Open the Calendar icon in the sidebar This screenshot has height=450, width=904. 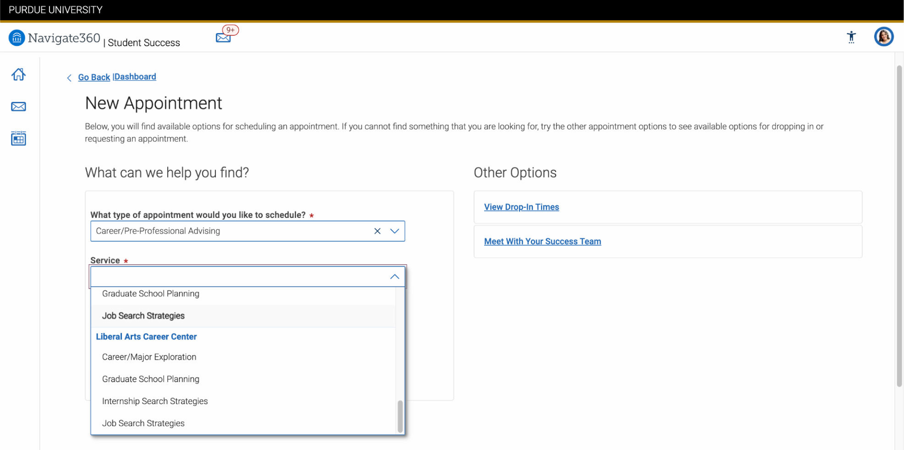[18, 138]
